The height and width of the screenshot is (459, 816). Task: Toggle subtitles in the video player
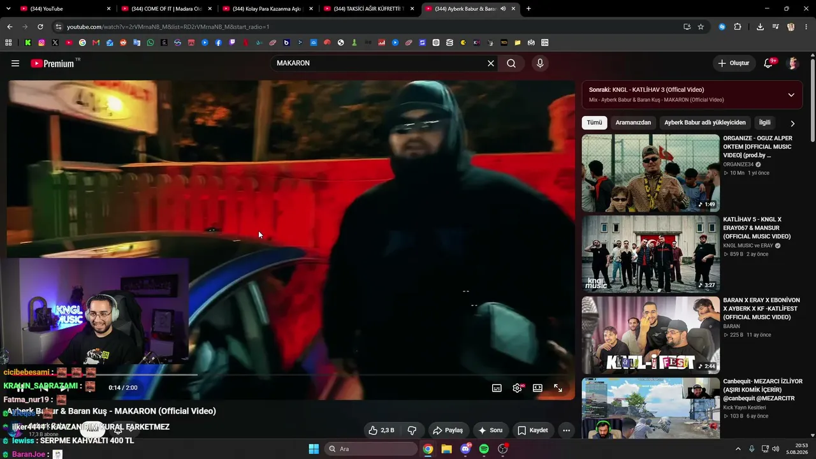497,388
